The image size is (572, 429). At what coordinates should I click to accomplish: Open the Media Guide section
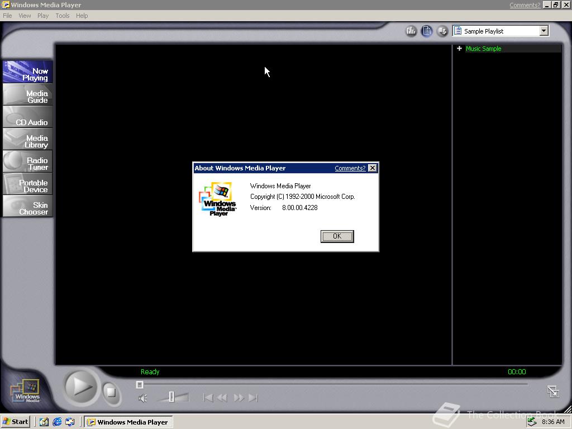28,94
